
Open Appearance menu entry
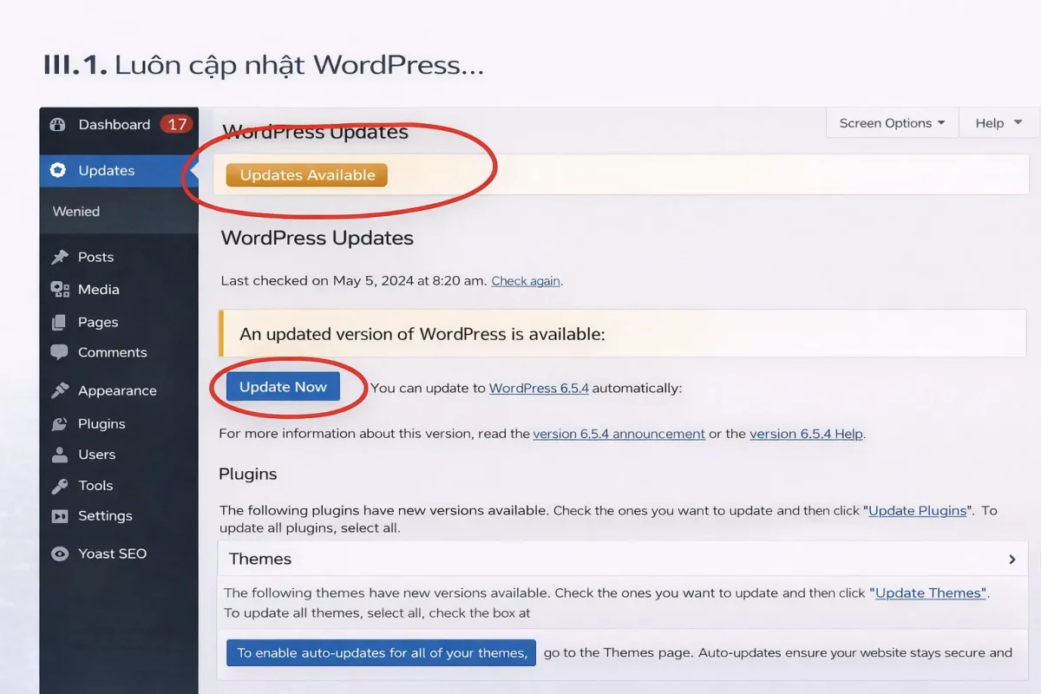point(119,390)
